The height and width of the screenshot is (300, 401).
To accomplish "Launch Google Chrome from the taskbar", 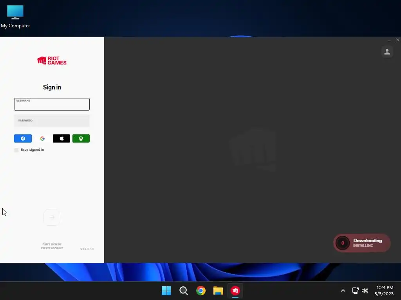I will [201, 291].
